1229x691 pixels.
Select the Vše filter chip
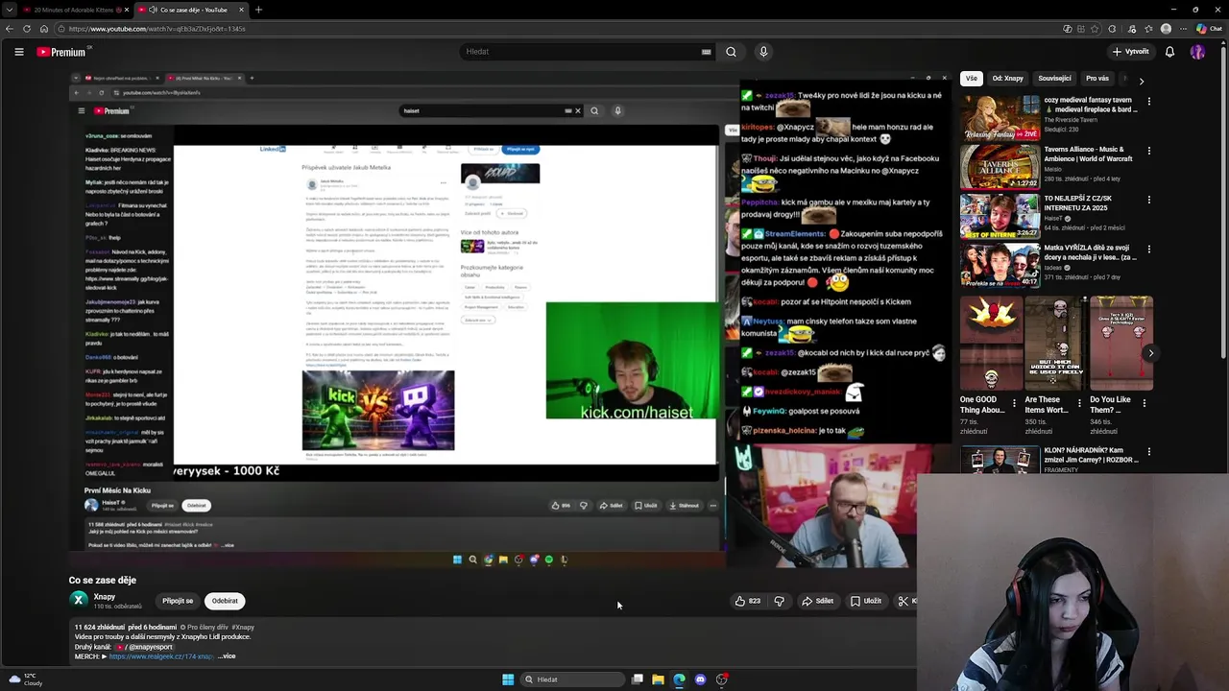click(972, 79)
